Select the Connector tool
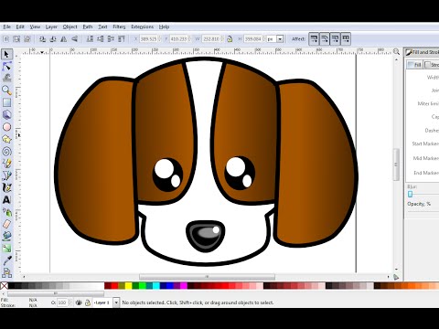This screenshot has height=329, width=439. (6, 272)
